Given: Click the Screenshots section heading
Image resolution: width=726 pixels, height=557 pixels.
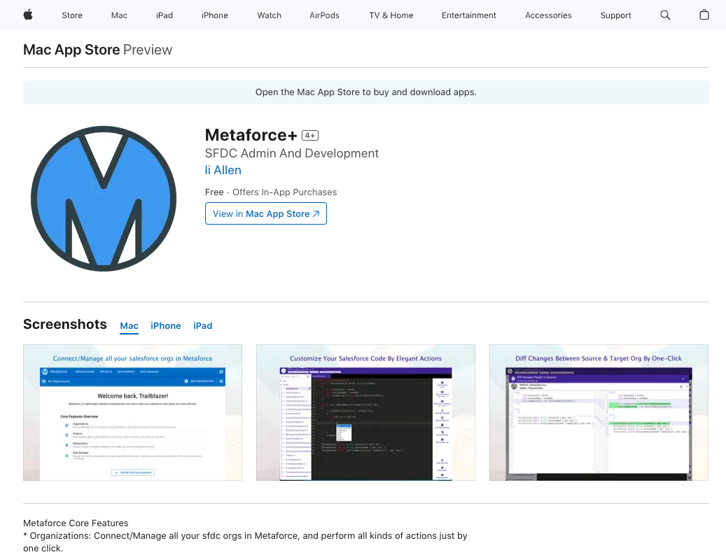Looking at the screenshot, I should [65, 324].
